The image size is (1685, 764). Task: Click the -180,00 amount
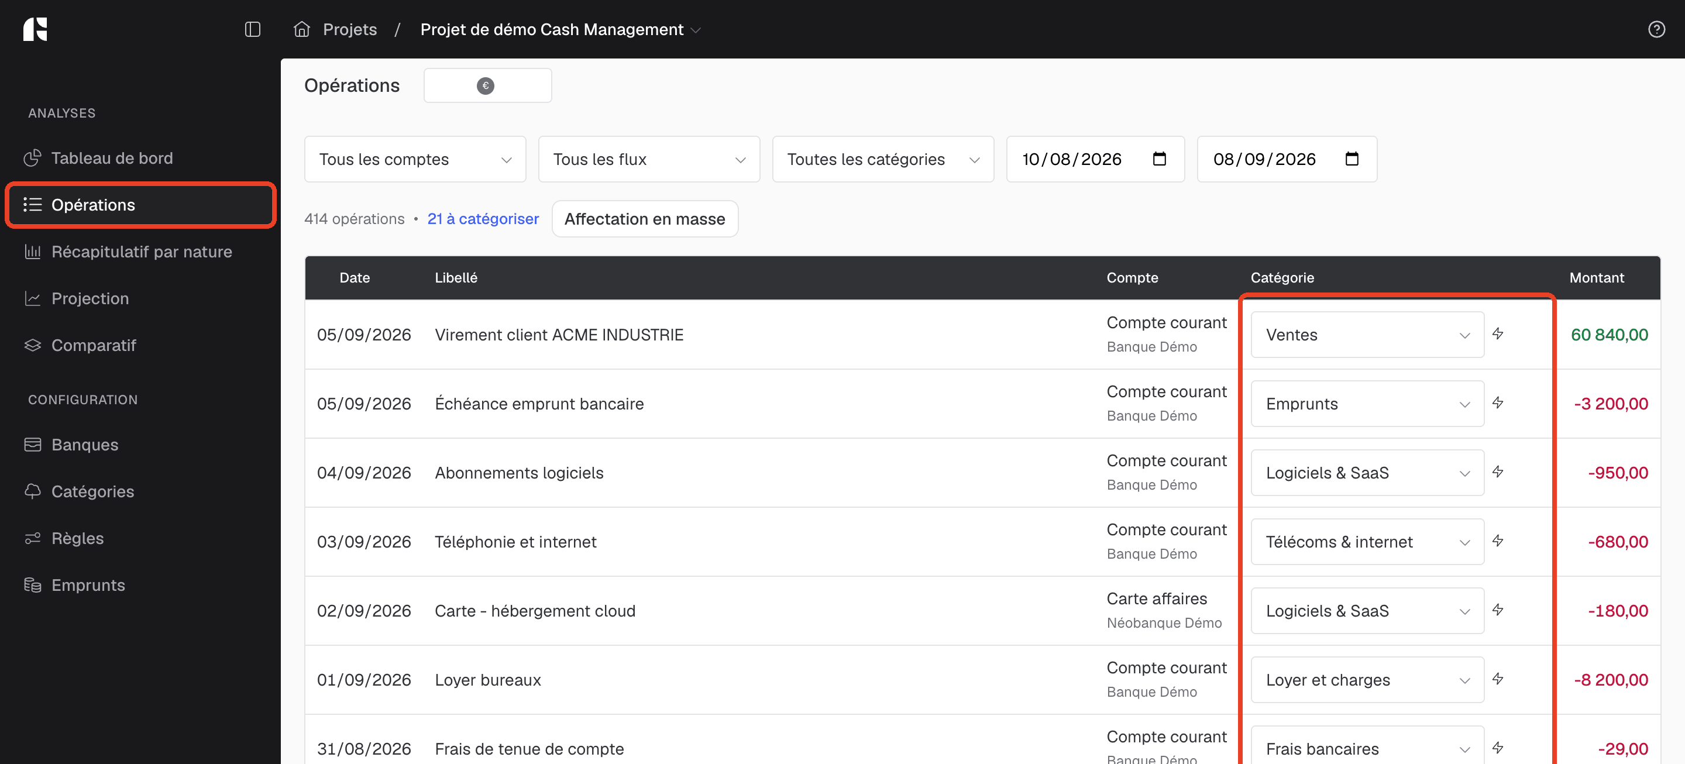pyautogui.click(x=1618, y=611)
